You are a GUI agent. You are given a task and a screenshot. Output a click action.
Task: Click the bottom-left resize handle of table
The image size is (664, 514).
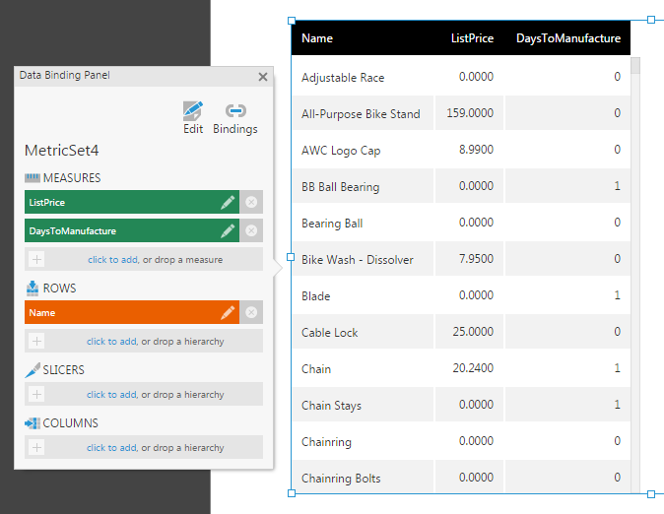coord(292,493)
